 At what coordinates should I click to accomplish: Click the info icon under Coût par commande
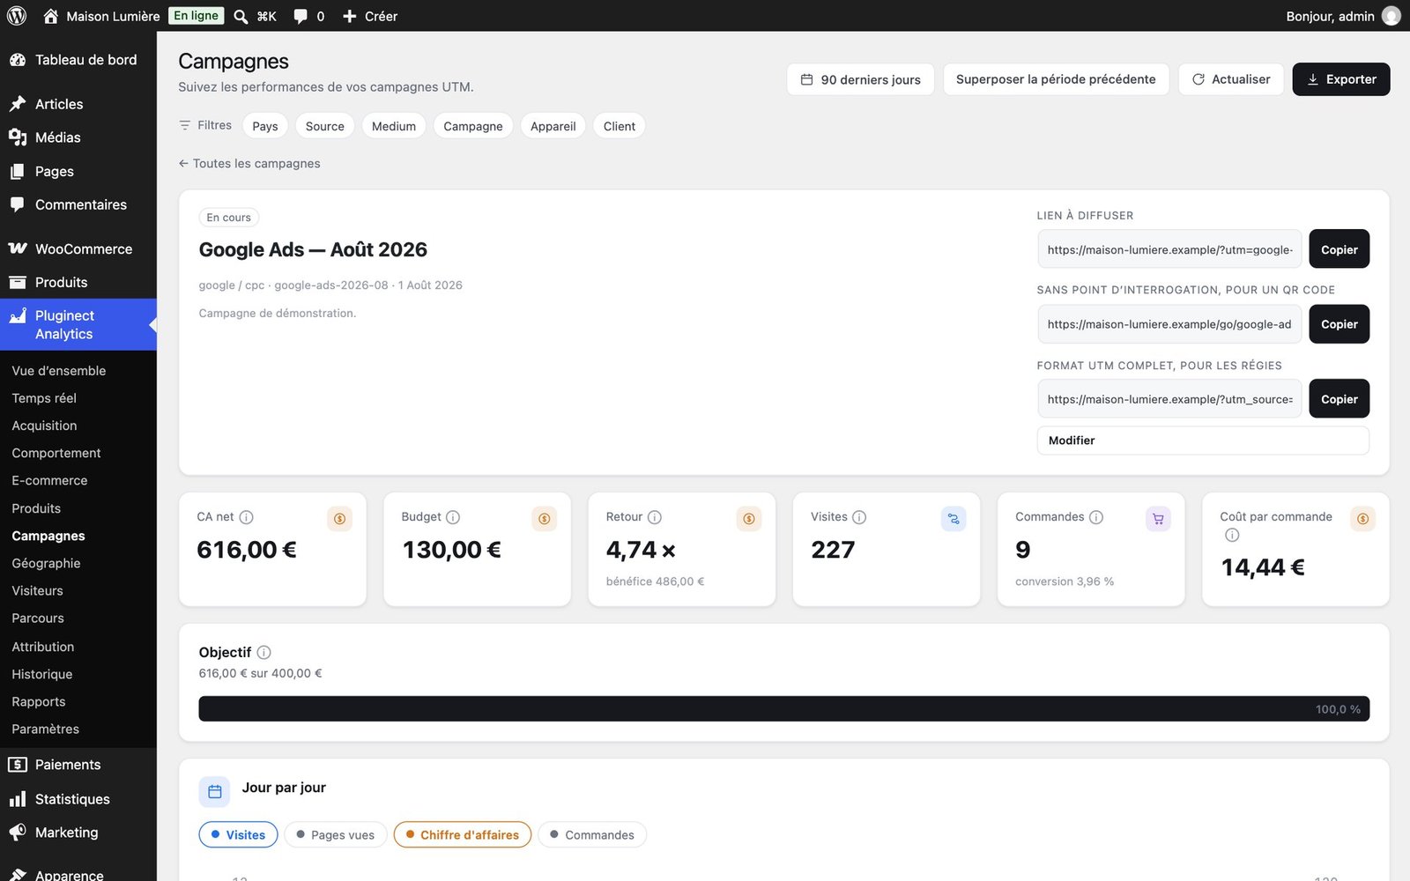pyautogui.click(x=1232, y=535)
